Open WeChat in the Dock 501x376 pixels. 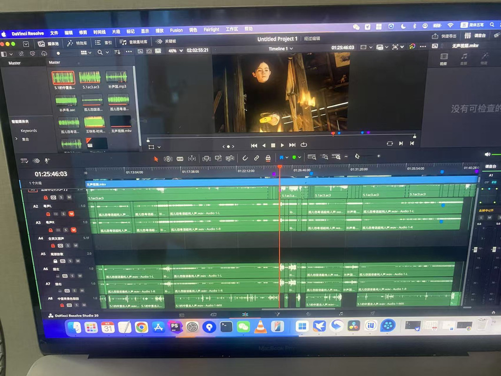(243, 327)
